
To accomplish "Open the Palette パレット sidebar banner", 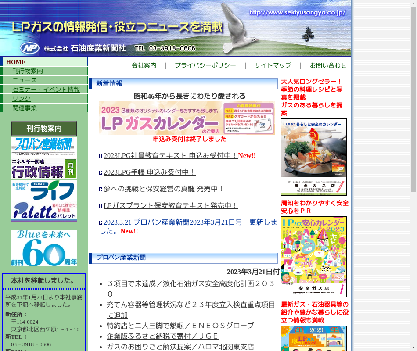I will coord(44,211).
